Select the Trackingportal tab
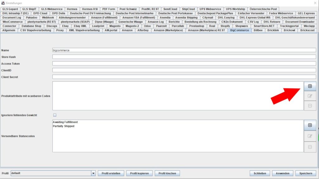The width and height of the screenshot is (319, 179). click(289, 26)
